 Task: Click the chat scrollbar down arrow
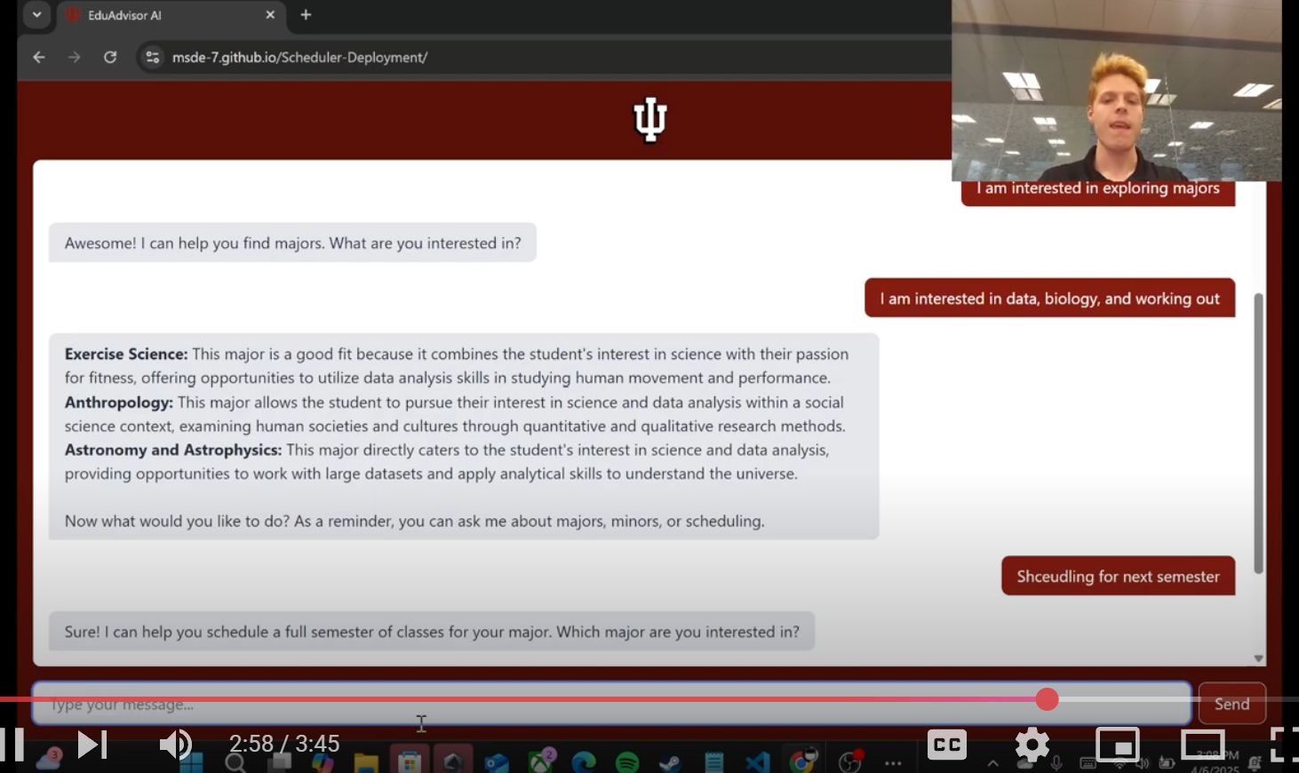1258,658
